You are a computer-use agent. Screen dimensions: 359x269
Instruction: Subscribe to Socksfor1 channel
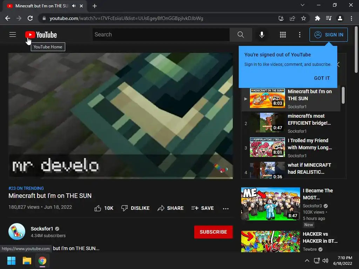coord(214,232)
